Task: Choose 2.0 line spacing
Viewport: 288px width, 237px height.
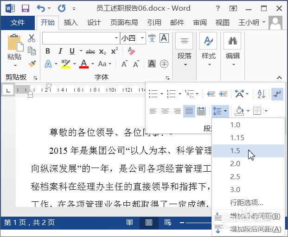Action: [x=248, y=164]
